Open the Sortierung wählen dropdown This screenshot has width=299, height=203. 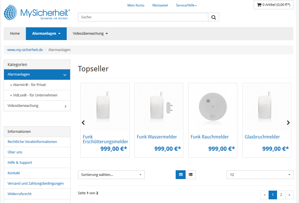111,175
